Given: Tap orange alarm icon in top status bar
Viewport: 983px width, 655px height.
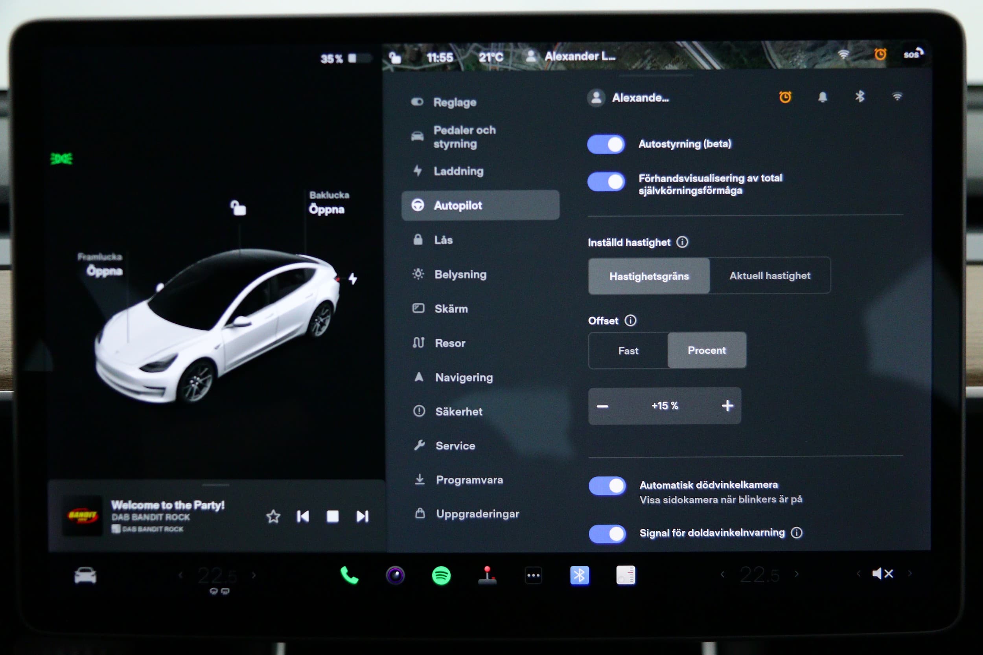Looking at the screenshot, I should (x=880, y=54).
